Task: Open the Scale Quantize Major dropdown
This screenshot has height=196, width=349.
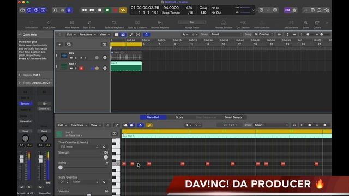Action: (x=85, y=182)
